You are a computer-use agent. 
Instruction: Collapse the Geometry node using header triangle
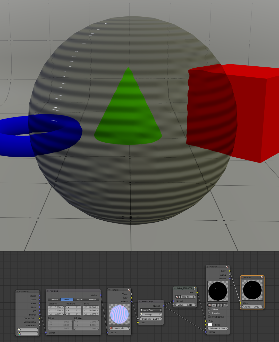pyautogui.click(x=17, y=292)
